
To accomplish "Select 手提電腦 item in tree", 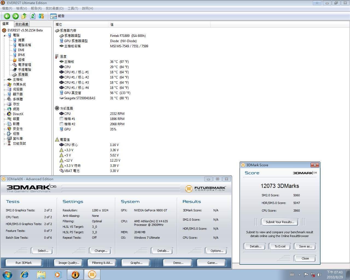I will [x=25, y=70].
